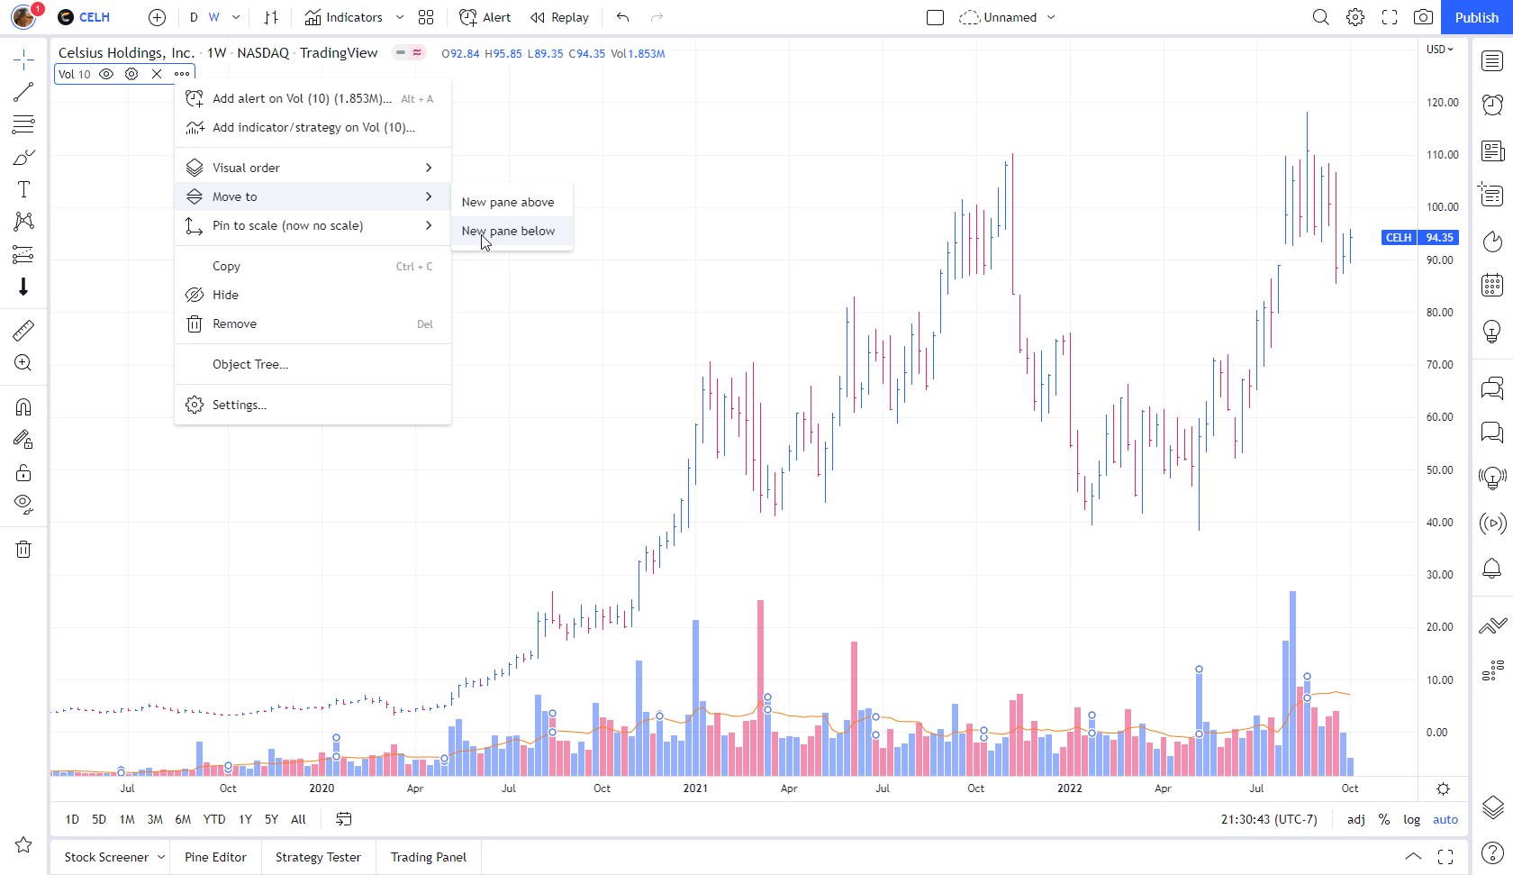The width and height of the screenshot is (1513, 875).
Task: Open the hotlists panel icon
Action: point(1492,241)
